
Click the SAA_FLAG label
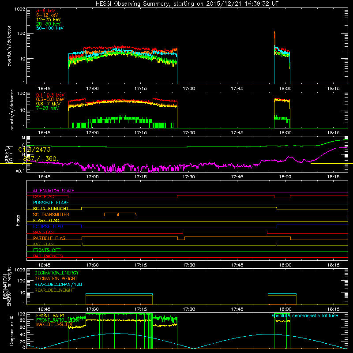[x=43, y=233]
